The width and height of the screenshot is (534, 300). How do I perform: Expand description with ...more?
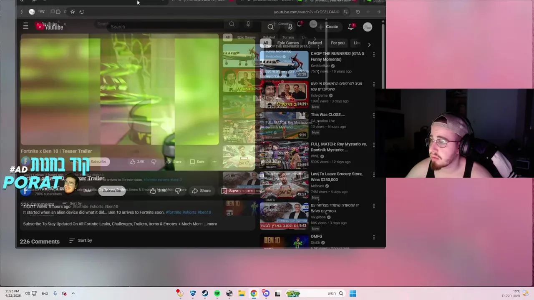210,224
